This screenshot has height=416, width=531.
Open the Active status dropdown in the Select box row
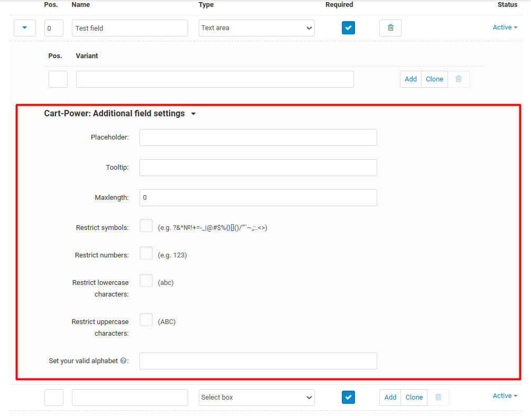click(505, 396)
